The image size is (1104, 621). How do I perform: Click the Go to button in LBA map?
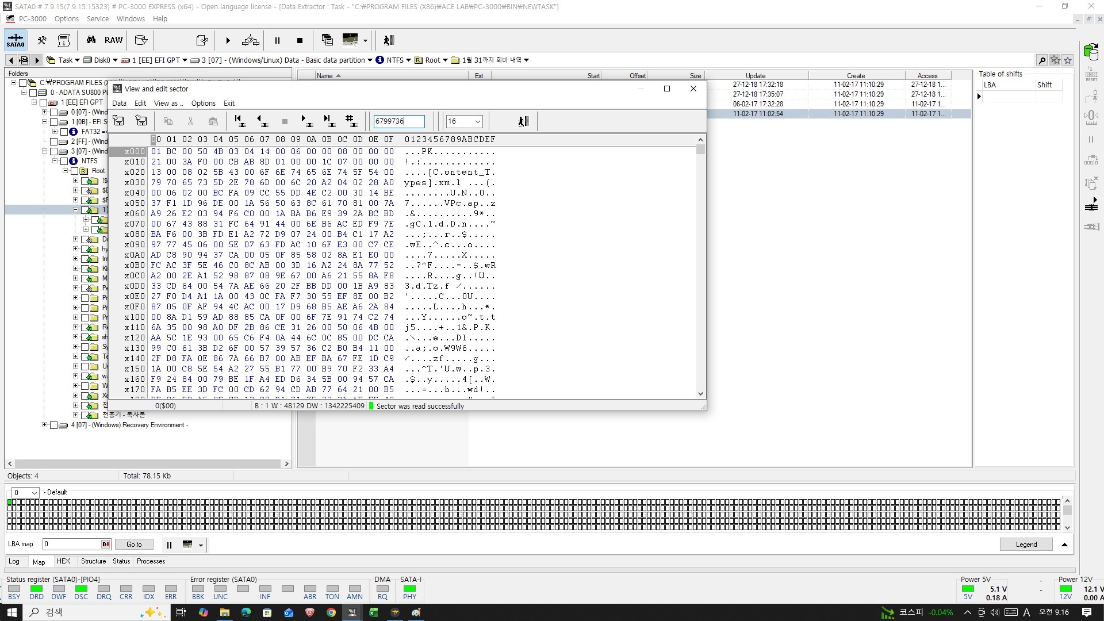coord(134,545)
